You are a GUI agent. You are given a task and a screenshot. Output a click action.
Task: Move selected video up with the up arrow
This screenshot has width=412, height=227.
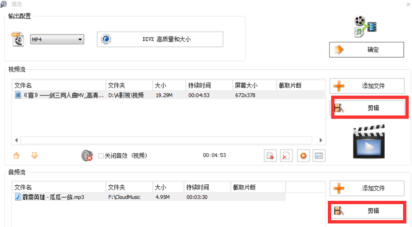17,155
